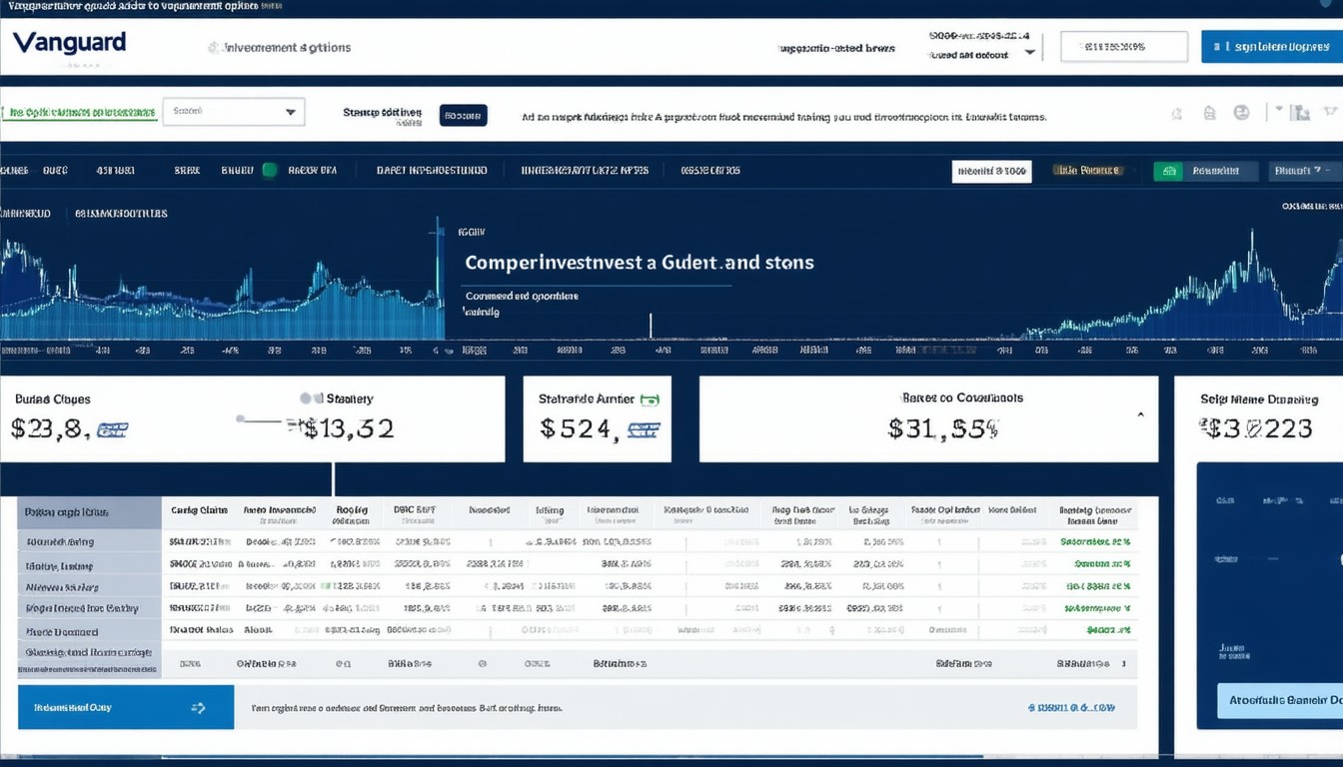
Task: Click the share icon left of the lock
Action: pyautogui.click(x=1177, y=114)
